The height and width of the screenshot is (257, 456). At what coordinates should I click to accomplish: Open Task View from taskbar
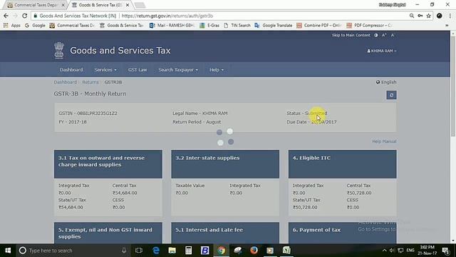click(x=139, y=251)
